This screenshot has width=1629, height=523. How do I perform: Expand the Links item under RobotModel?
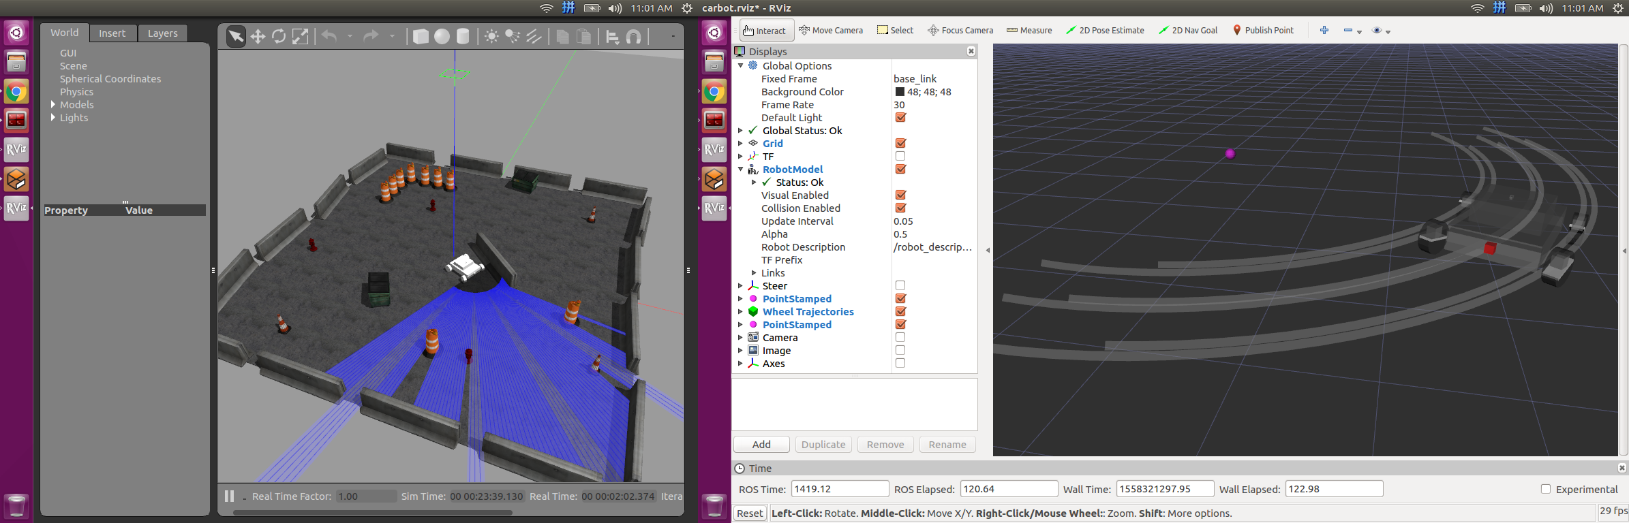(754, 273)
